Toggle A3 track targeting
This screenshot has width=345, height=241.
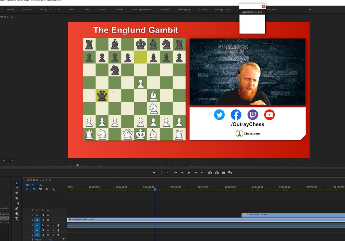(x=37, y=235)
